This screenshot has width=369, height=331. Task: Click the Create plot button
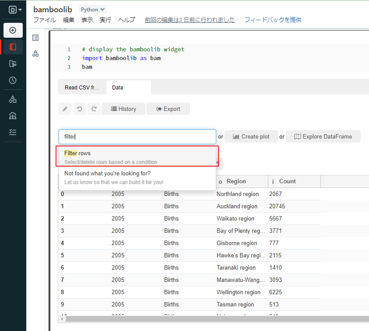click(251, 137)
